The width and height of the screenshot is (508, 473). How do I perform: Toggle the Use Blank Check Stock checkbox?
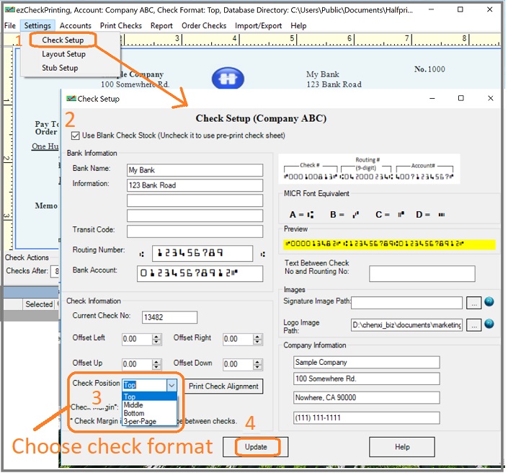[x=76, y=136]
